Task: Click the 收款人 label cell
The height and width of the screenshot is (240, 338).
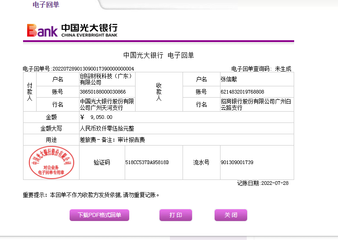Action: click(x=159, y=92)
